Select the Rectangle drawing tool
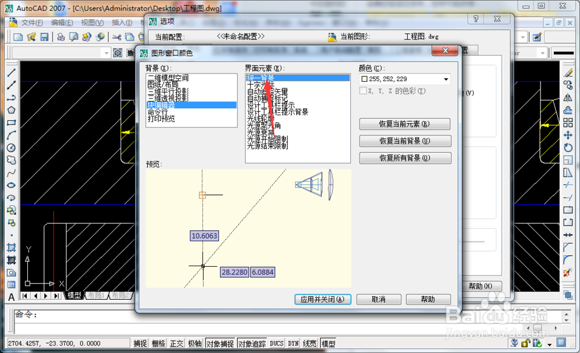Viewport: 580px width, 353px height. [12, 123]
